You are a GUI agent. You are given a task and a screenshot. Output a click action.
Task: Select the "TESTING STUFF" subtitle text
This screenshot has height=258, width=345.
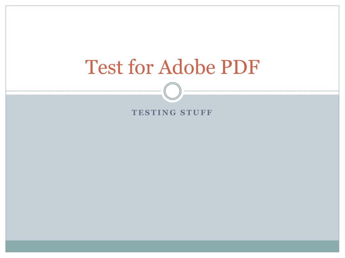(172, 113)
